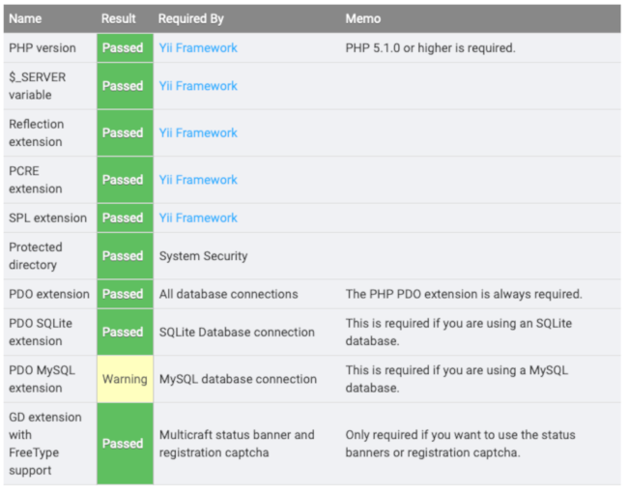Image resolution: width=628 pixels, height=494 pixels.
Task: Select Multicraft status banner and registration captcha text
Action: coord(237,444)
